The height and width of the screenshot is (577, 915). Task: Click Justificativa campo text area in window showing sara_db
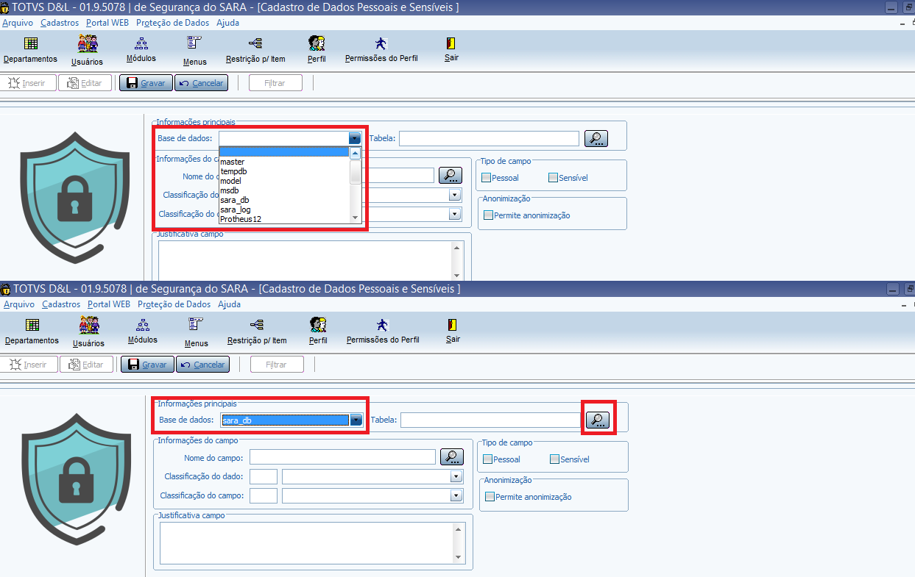pos(308,543)
